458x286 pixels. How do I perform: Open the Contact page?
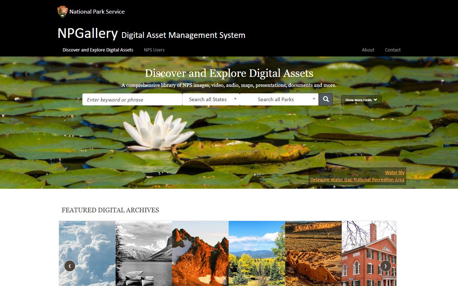pyautogui.click(x=393, y=50)
